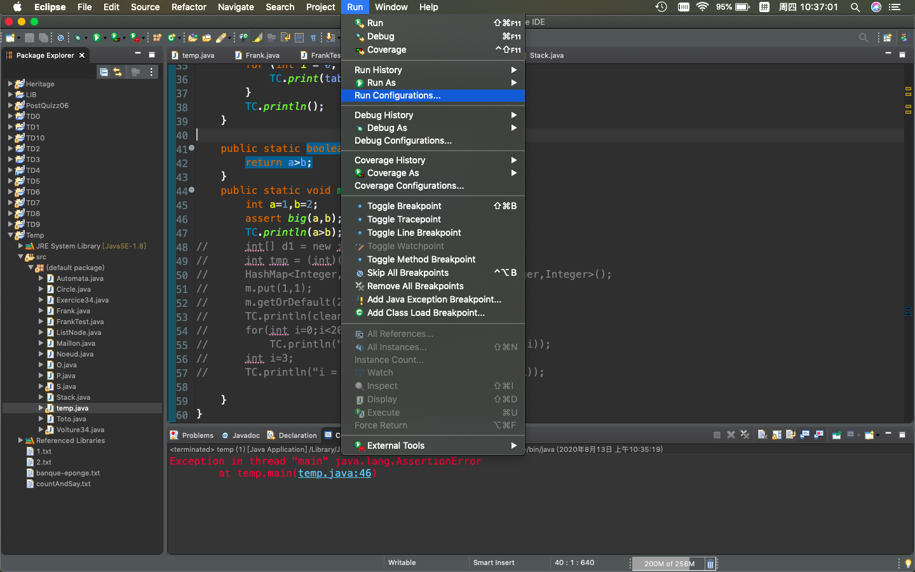Toggle Skip All Breakpoints in Run menu
915x572 pixels.
coord(407,273)
